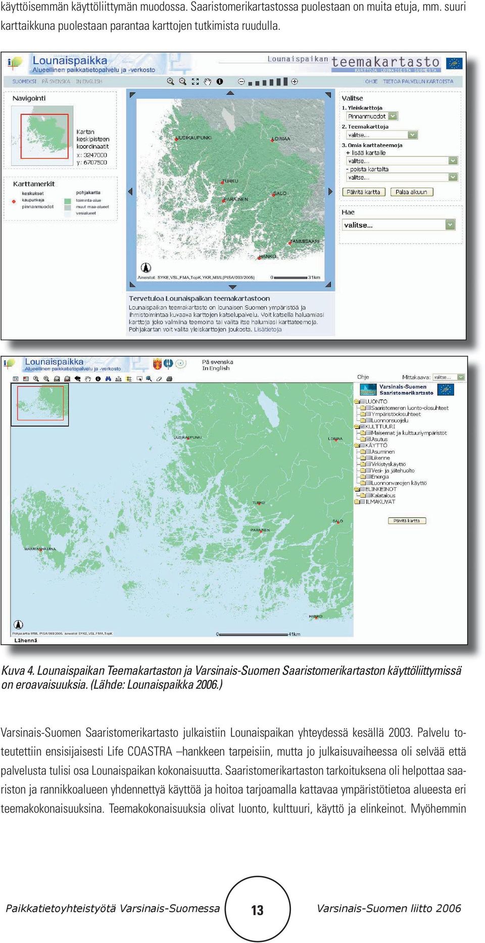The height and width of the screenshot is (943, 485).
Task: Open the Hae valitse dropdown
Action: 399,225
